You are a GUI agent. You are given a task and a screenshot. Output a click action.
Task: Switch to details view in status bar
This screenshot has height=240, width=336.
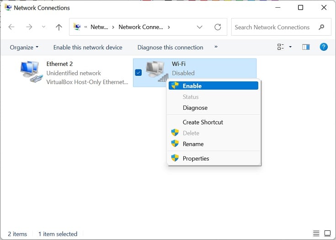coord(316,233)
